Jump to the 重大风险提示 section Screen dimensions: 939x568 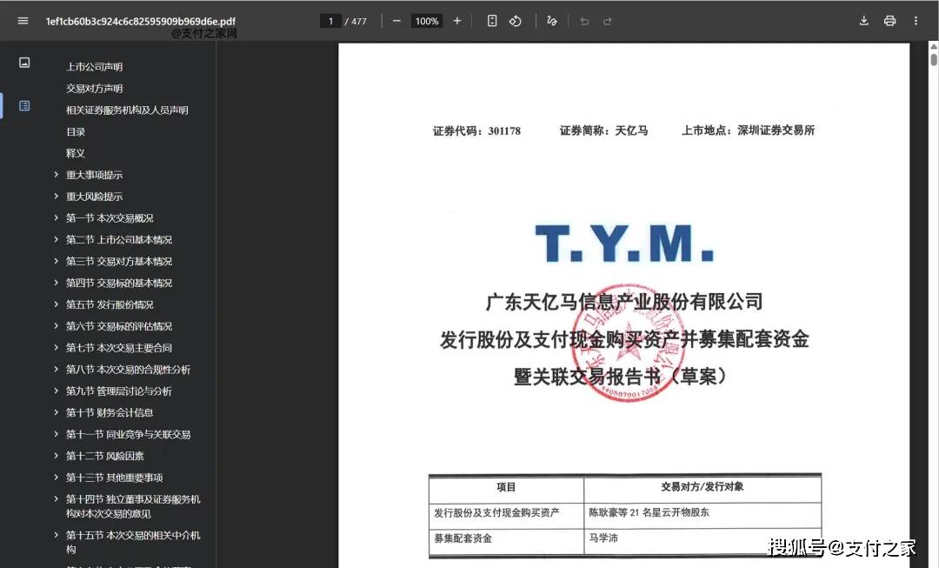(x=96, y=196)
